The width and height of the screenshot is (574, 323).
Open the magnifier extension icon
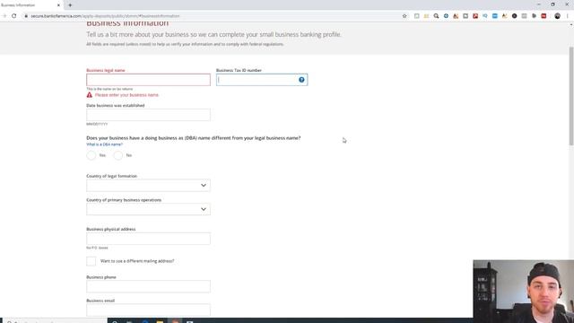point(436,16)
